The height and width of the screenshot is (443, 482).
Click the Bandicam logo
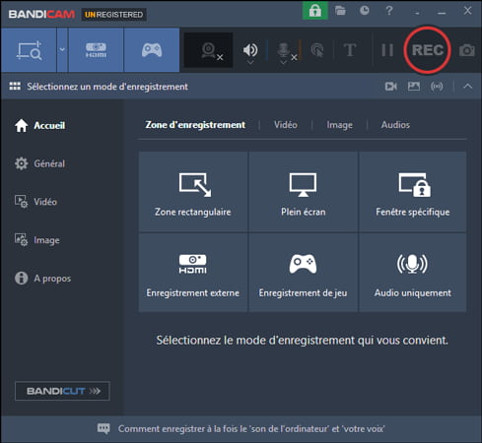point(41,15)
